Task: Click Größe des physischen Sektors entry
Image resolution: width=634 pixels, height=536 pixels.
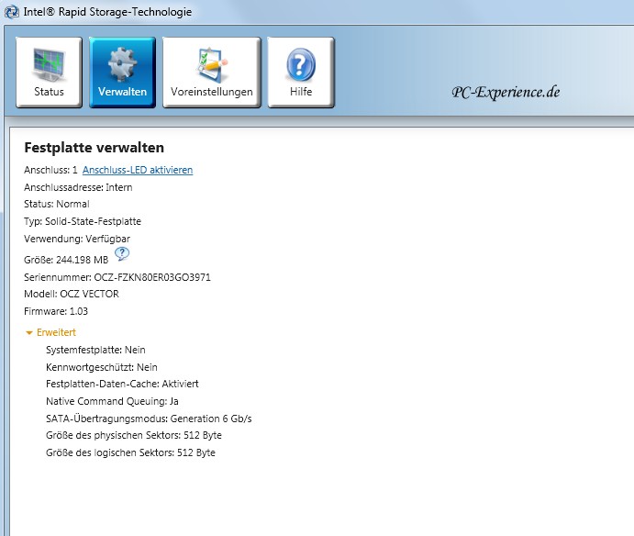Action: (134, 435)
